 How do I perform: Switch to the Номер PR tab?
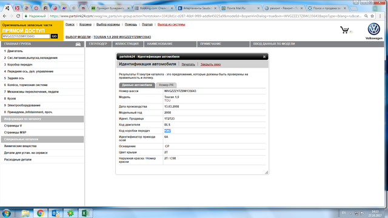coord(166,85)
